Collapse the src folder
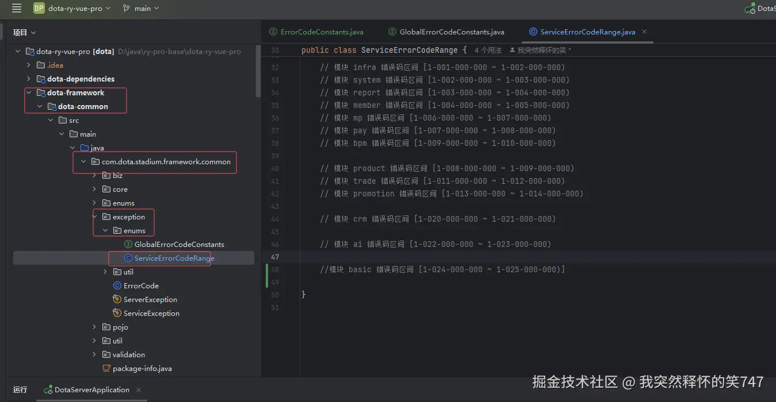The height and width of the screenshot is (402, 776). pyautogui.click(x=51, y=120)
